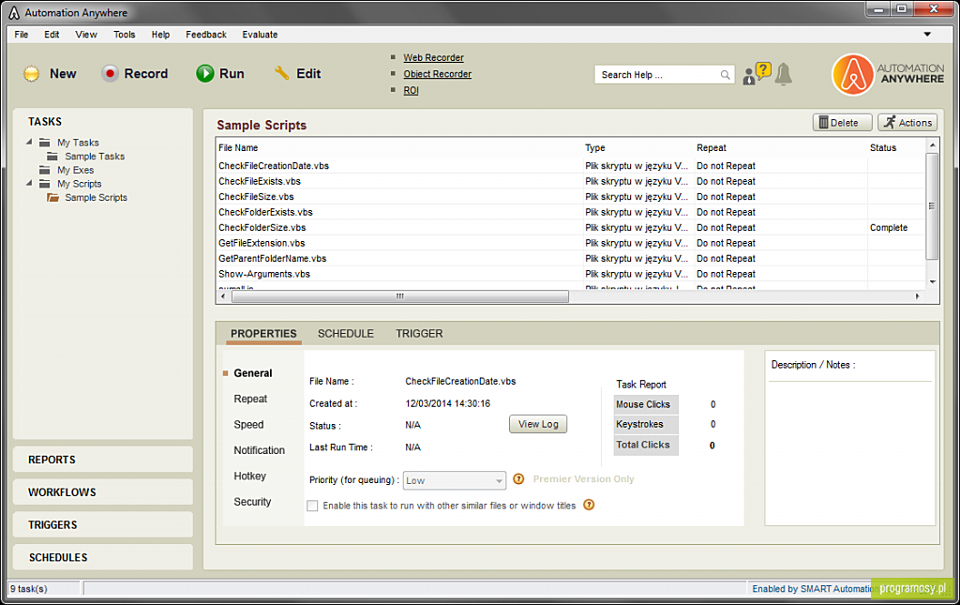
Task: Switch to the PROPERTIES tab
Action: point(263,334)
